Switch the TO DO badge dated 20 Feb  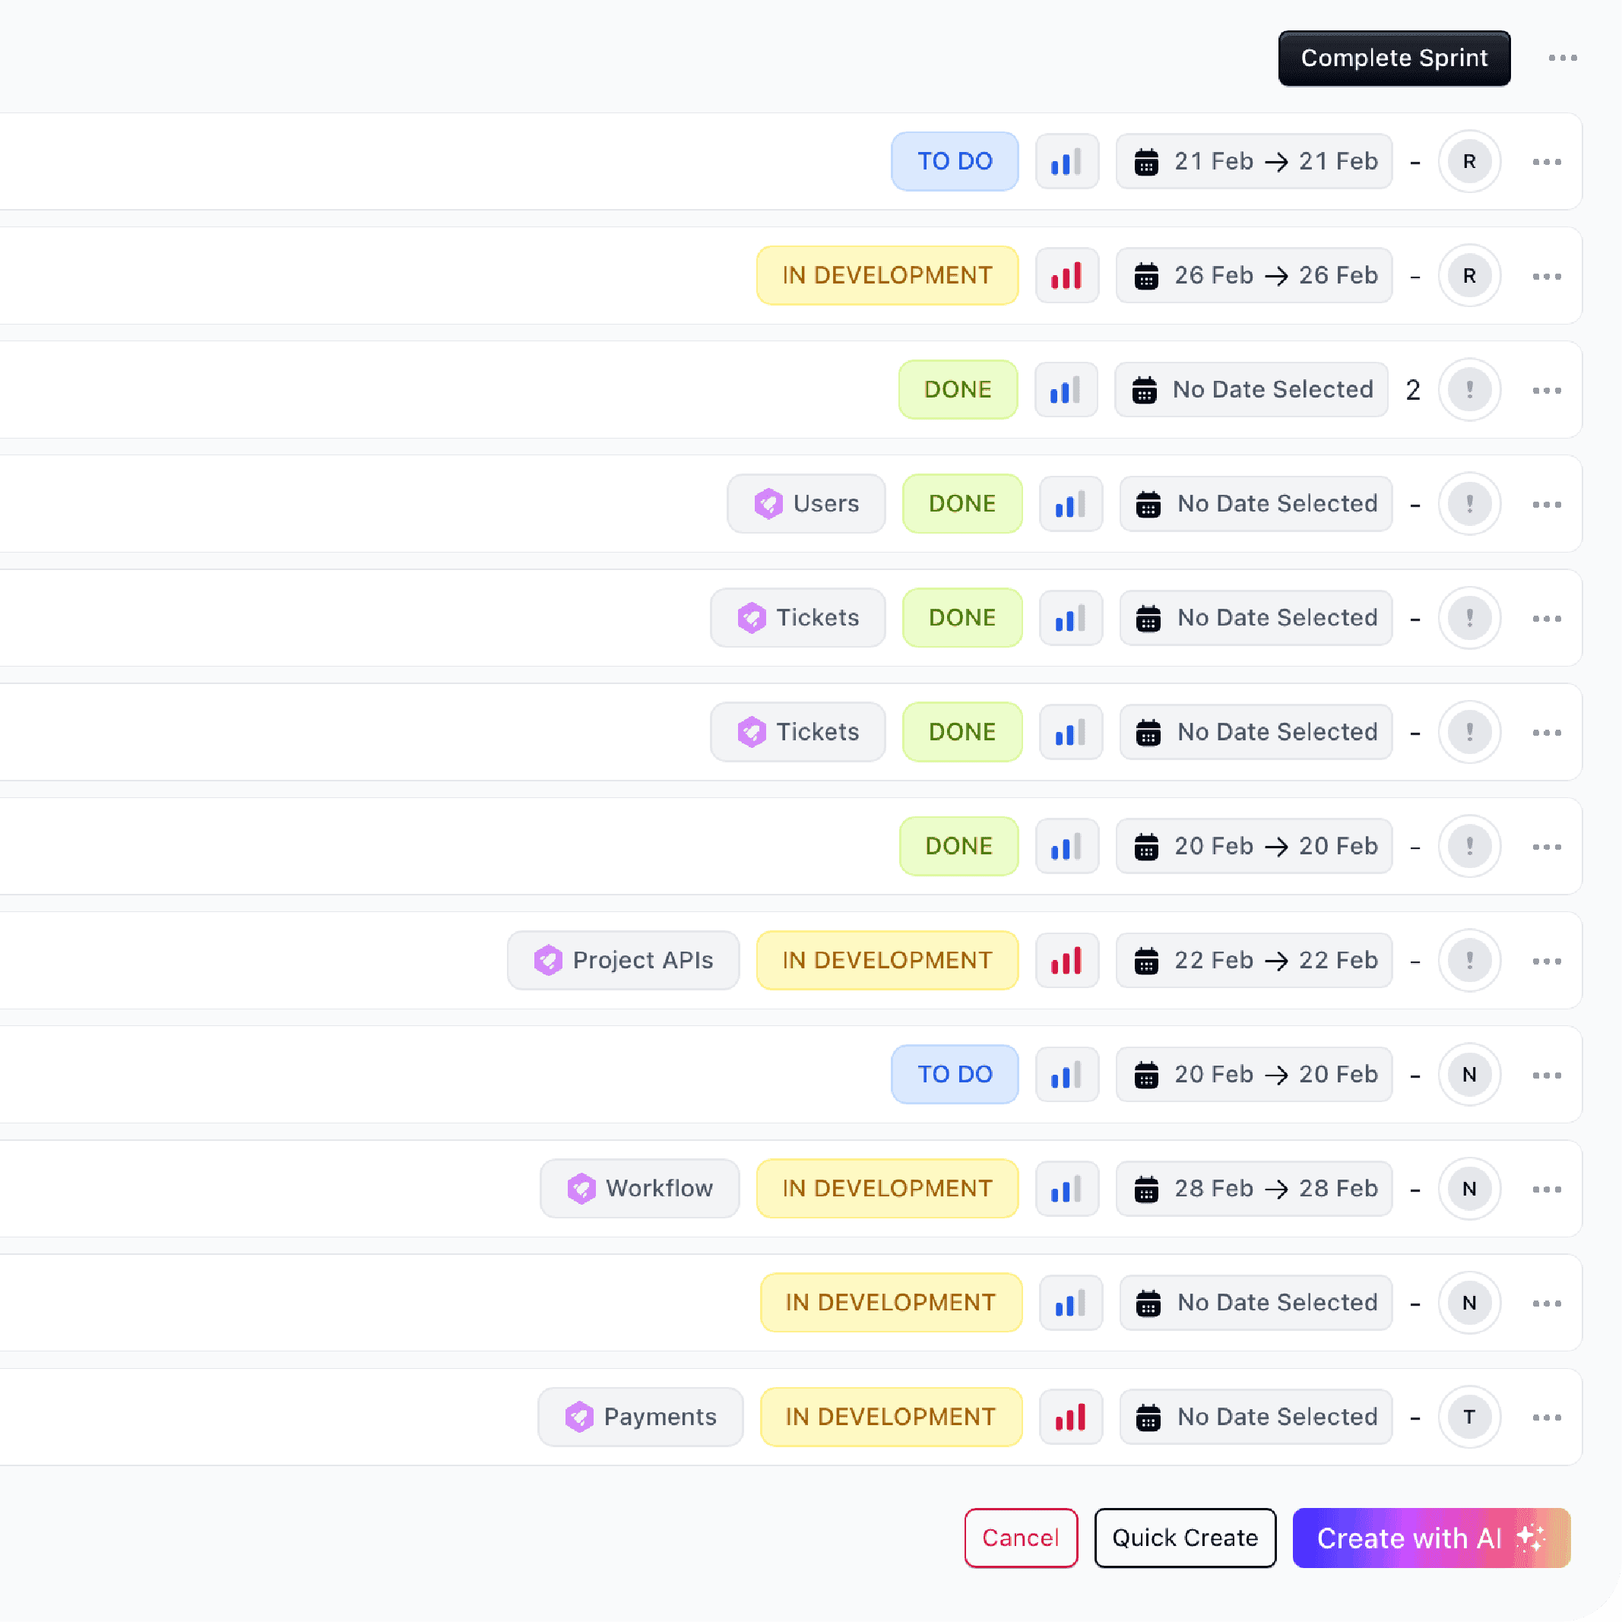[955, 1075]
